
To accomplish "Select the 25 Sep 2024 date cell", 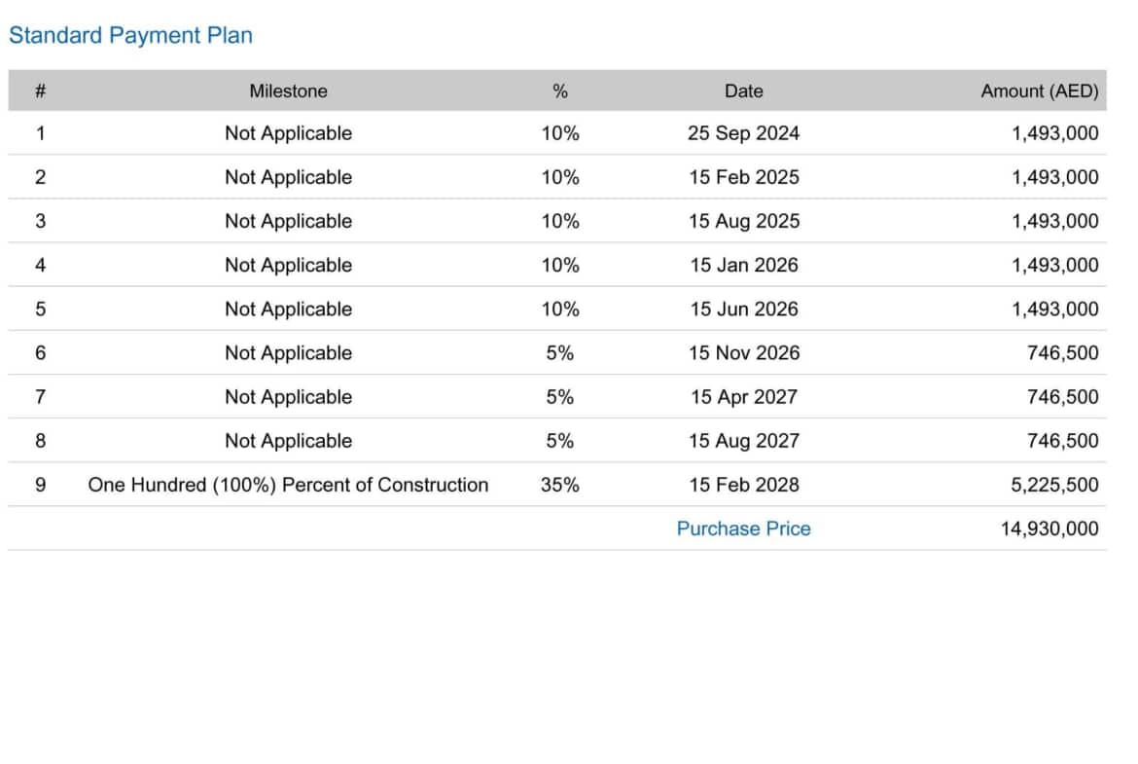I will (743, 133).
